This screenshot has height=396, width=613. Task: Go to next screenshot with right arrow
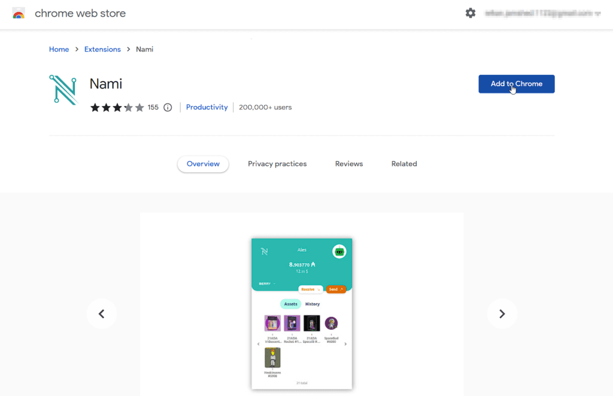(x=502, y=313)
